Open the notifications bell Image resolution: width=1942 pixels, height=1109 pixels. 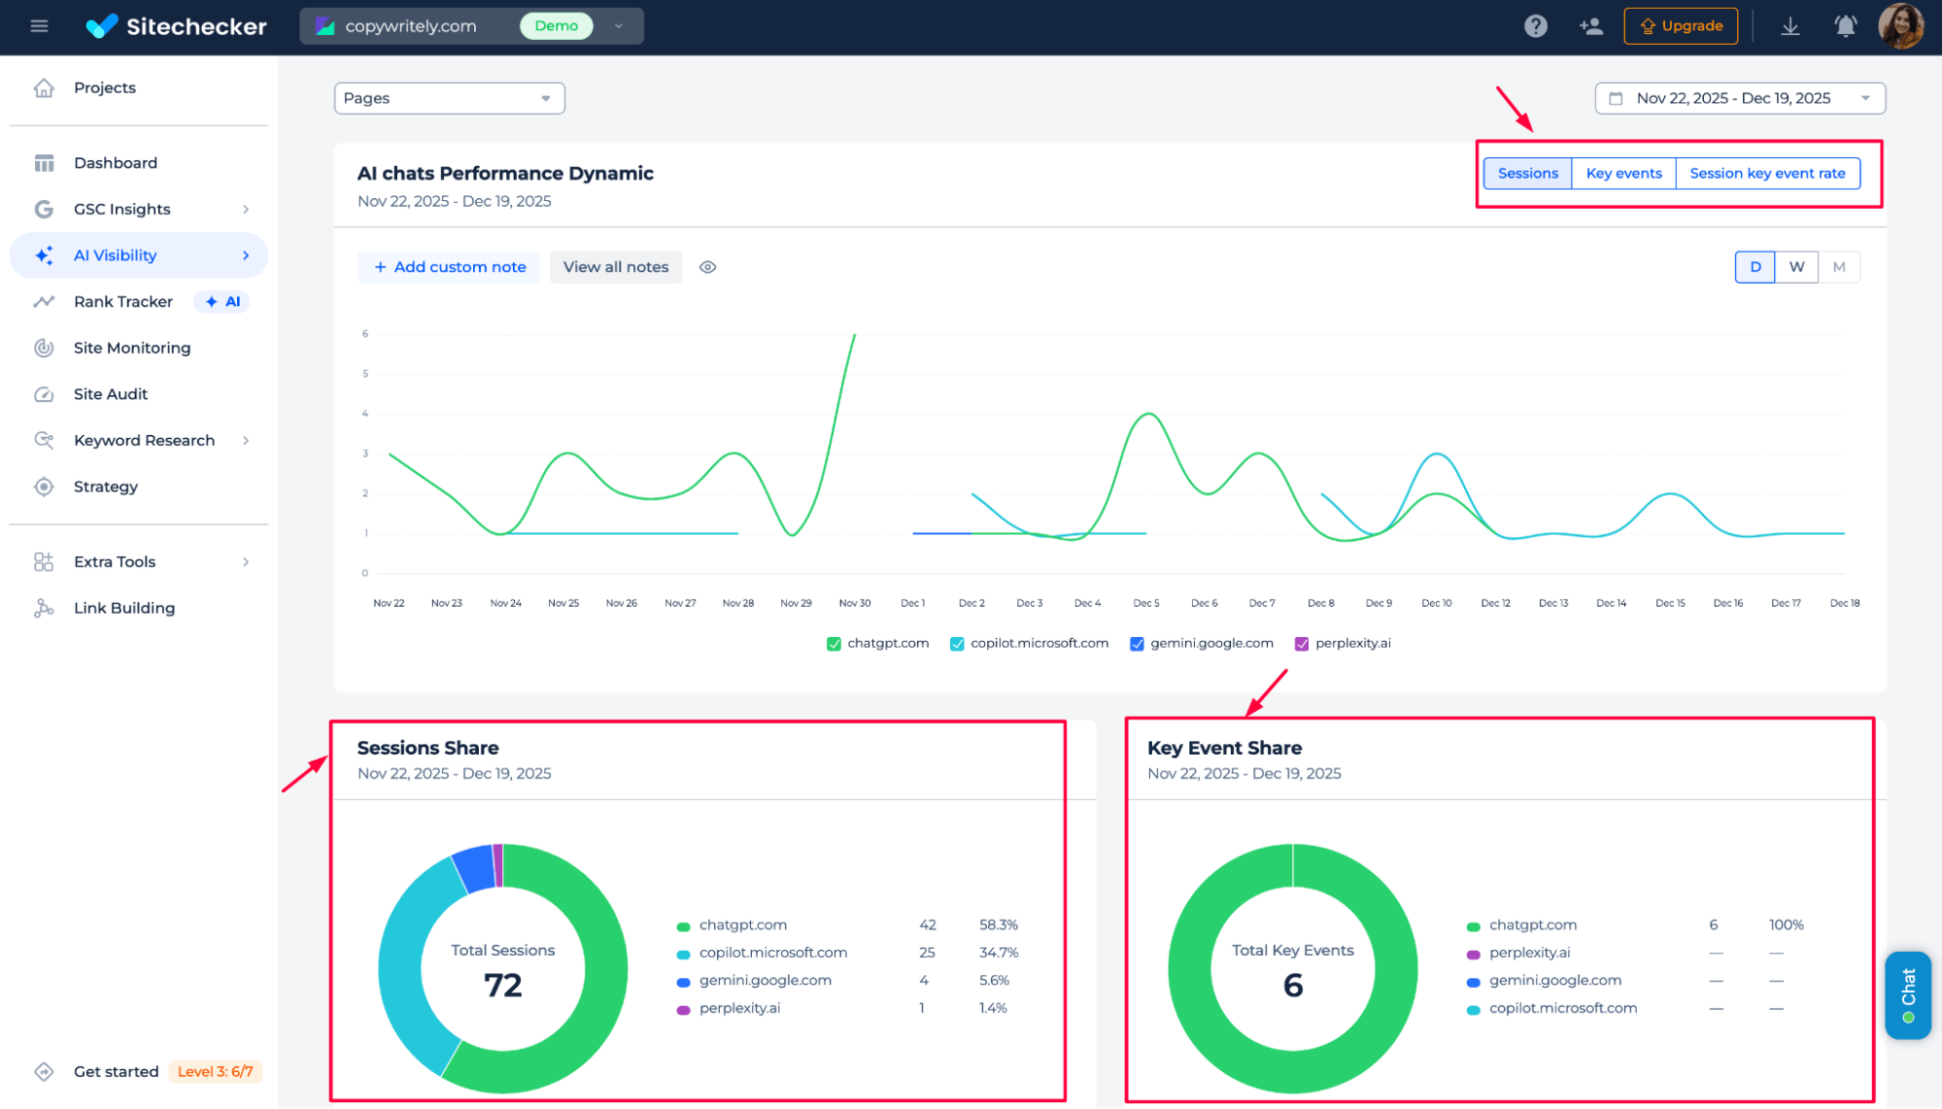(1845, 26)
